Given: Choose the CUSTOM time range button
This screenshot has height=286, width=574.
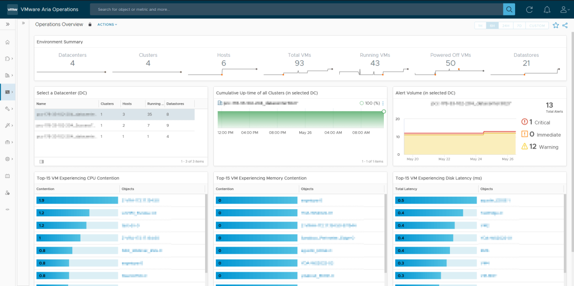Looking at the screenshot, I should click(537, 26).
